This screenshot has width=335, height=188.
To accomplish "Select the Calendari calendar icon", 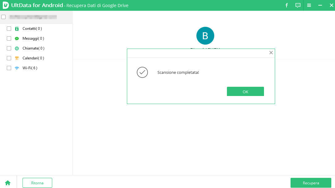I will [x=17, y=58].
